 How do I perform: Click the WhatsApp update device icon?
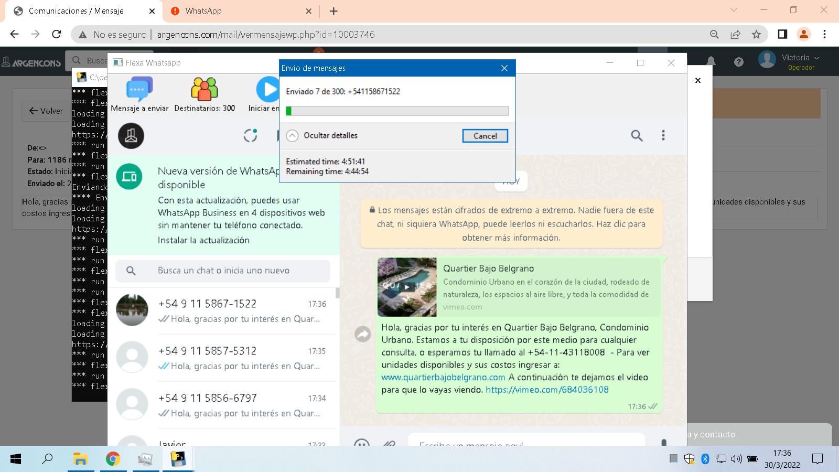129,177
